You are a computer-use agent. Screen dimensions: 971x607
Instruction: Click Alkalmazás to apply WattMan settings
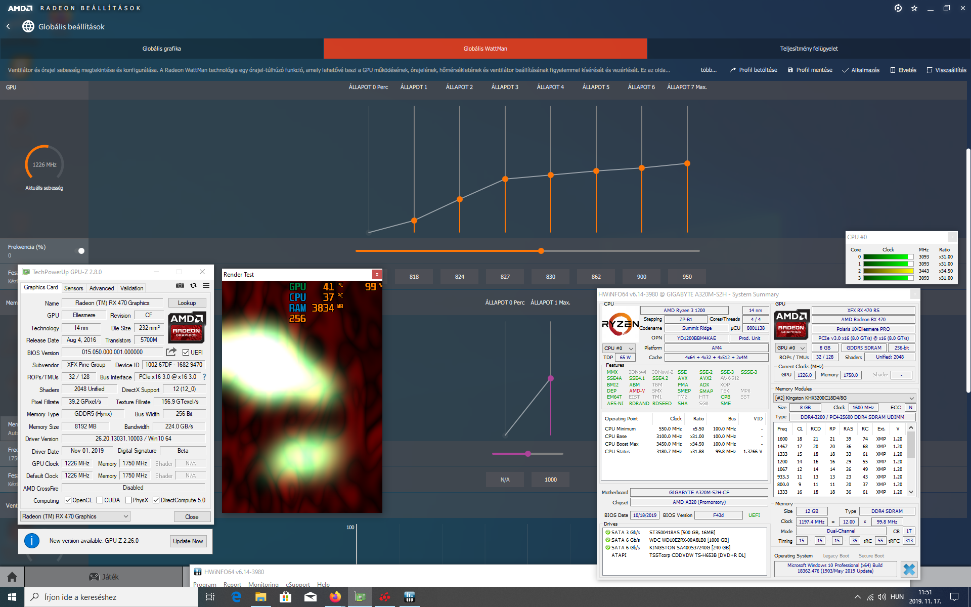point(861,70)
